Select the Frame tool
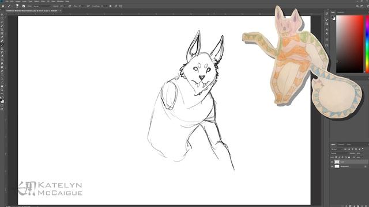 (2, 33)
